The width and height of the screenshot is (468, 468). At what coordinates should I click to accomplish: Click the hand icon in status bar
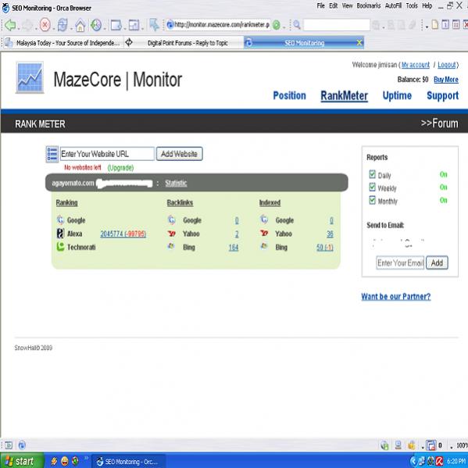point(412,445)
